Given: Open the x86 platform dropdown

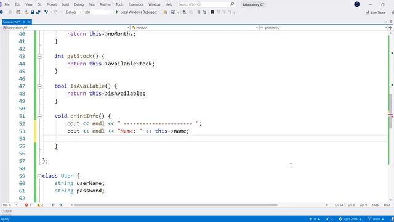Looking at the screenshot, I should click(98, 12).
